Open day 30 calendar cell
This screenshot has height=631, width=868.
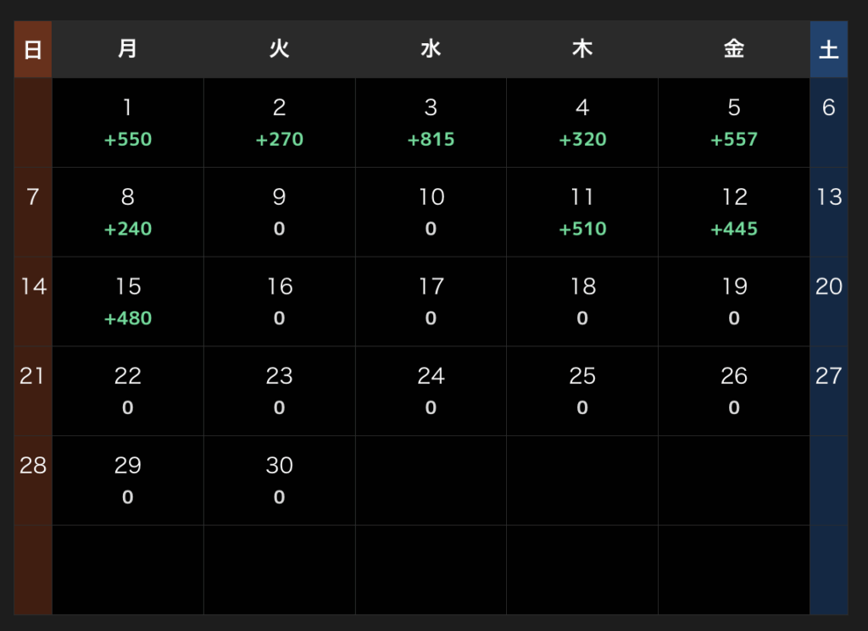click(280, 481)
